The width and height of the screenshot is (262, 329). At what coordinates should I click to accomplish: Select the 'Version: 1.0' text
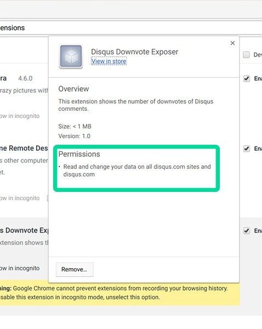click(74, 136)
